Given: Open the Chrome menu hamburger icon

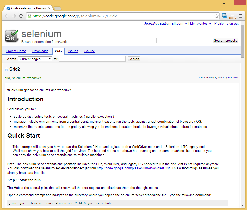Looking at the screenshot, I should click(241, 16).
